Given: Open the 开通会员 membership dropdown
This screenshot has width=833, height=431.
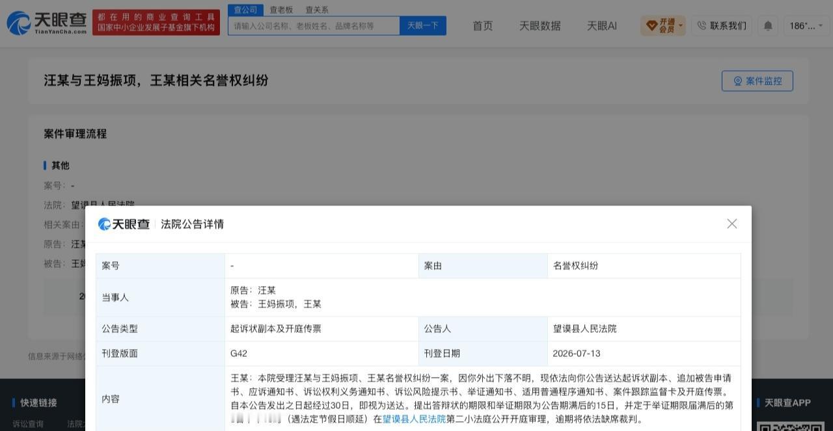Looking at the screenshot, I should point(663,25).
